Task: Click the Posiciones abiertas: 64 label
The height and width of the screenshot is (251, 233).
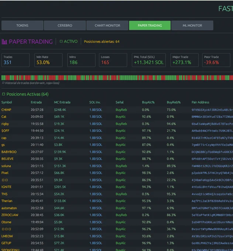Action: 102,42
